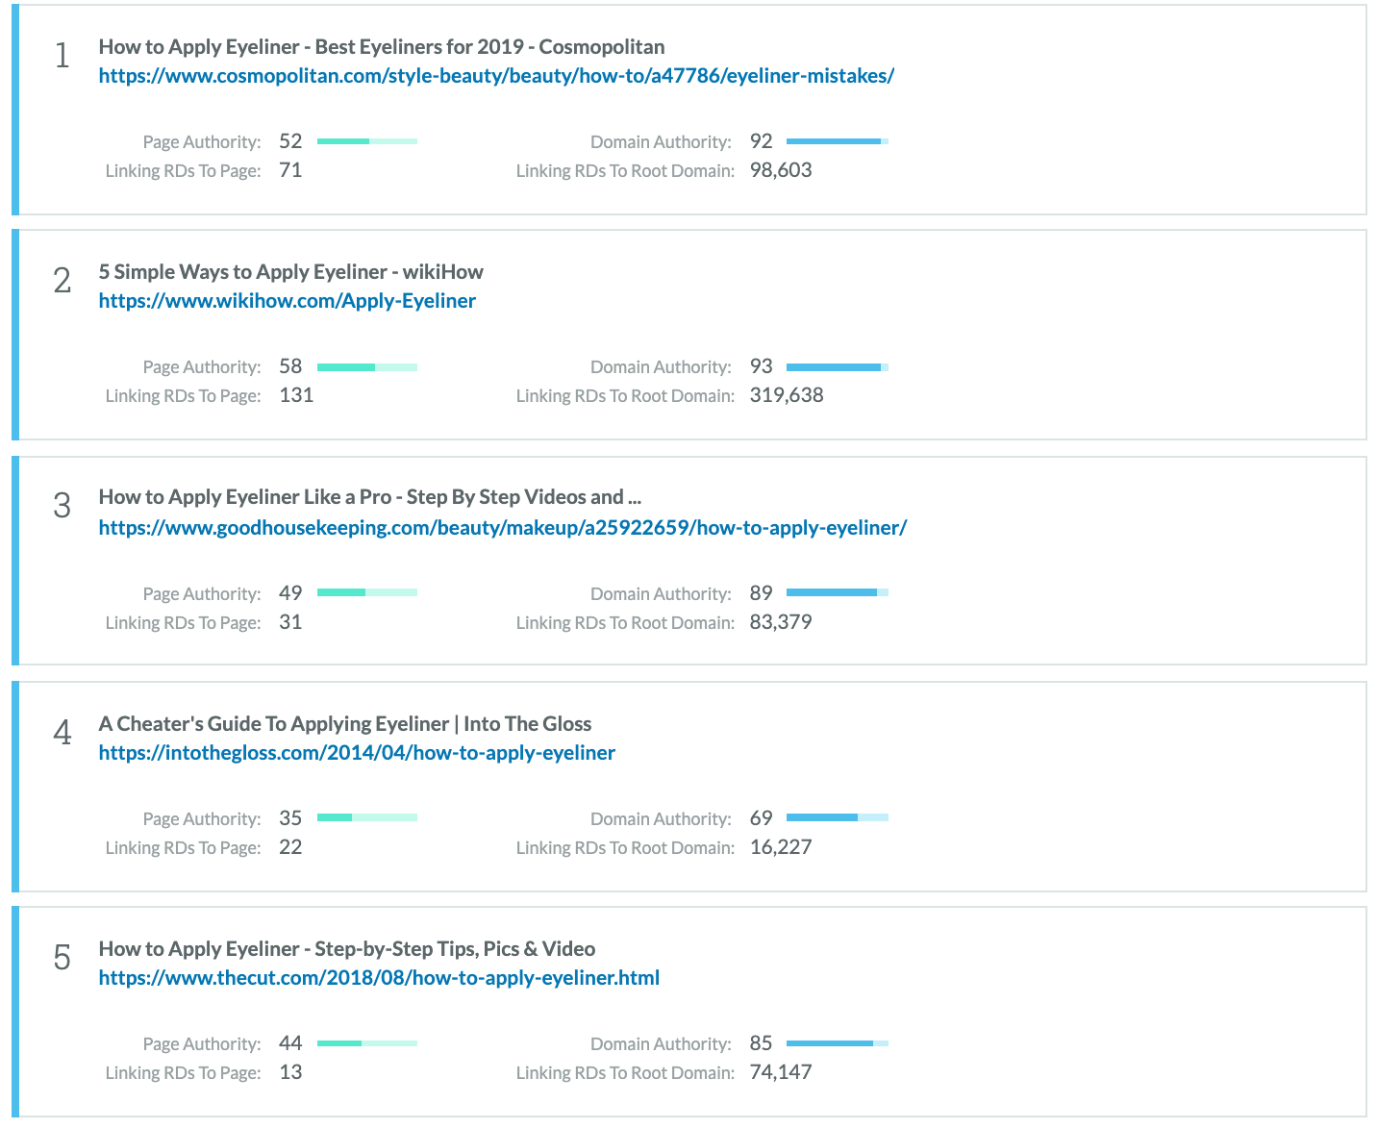The height and width of the screenshot is (1129, 1377).
Task: Click the Page Authority value 49
Action: [290, 593]
